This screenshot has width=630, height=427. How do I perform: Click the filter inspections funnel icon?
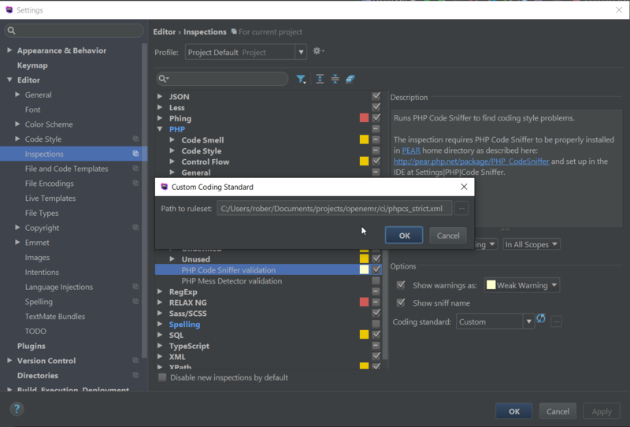tap(301, 79)
